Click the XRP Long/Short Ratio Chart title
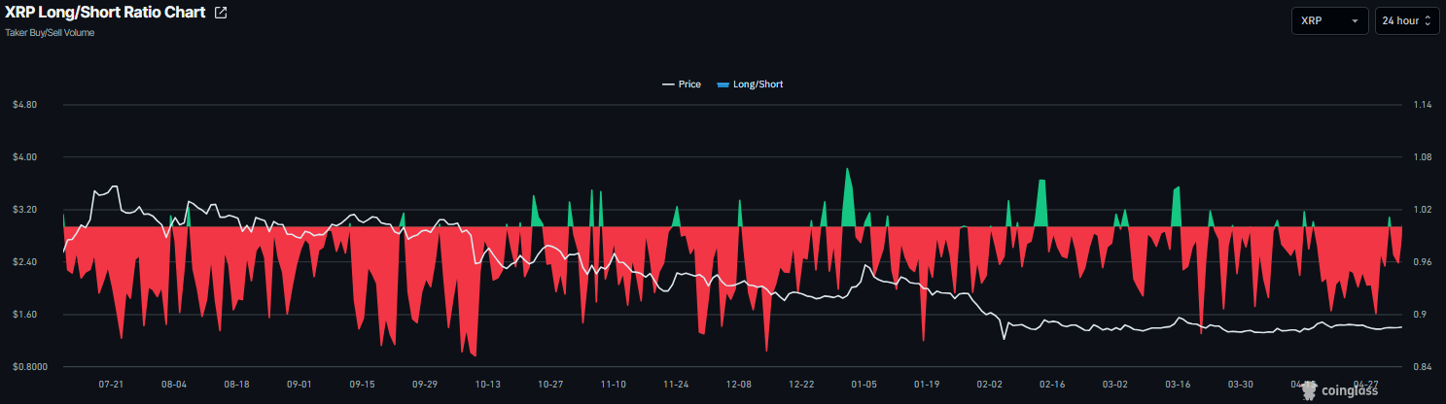 tap(106, 14)
